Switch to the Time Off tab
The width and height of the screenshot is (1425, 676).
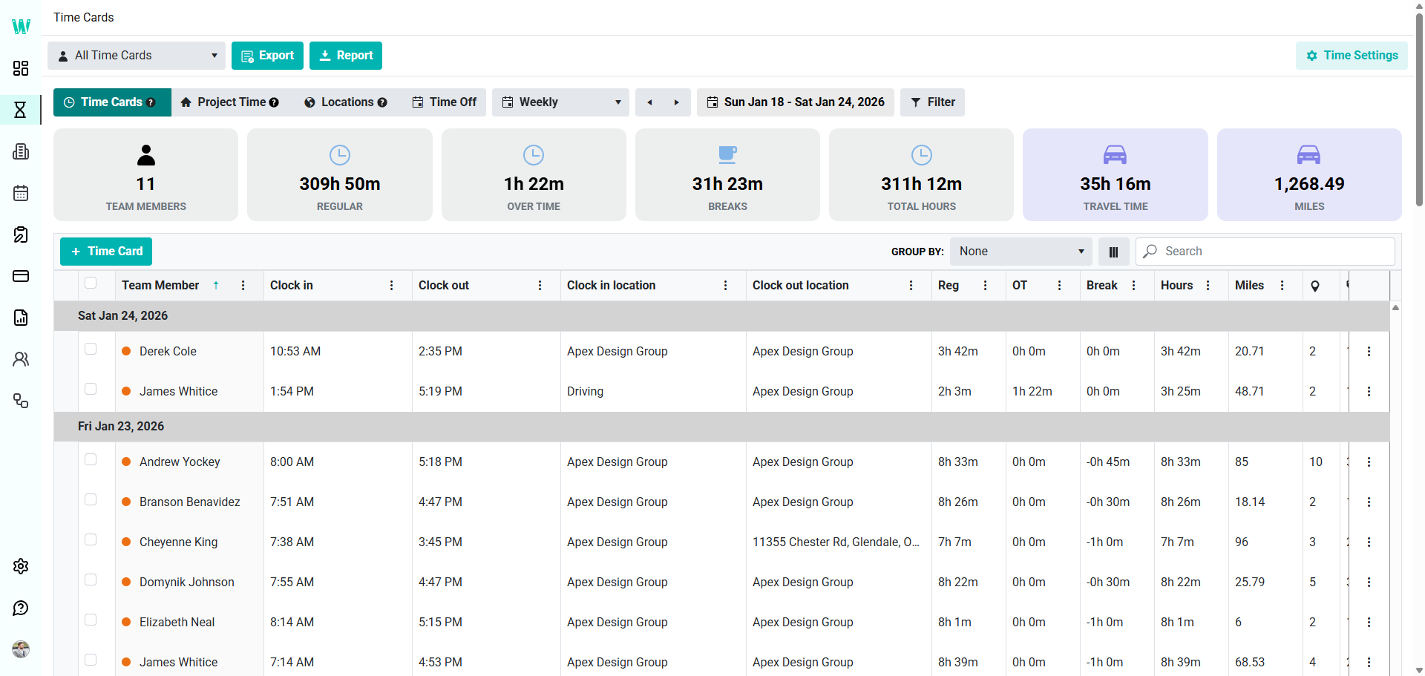pyautogui.click(x=445, y=102)
